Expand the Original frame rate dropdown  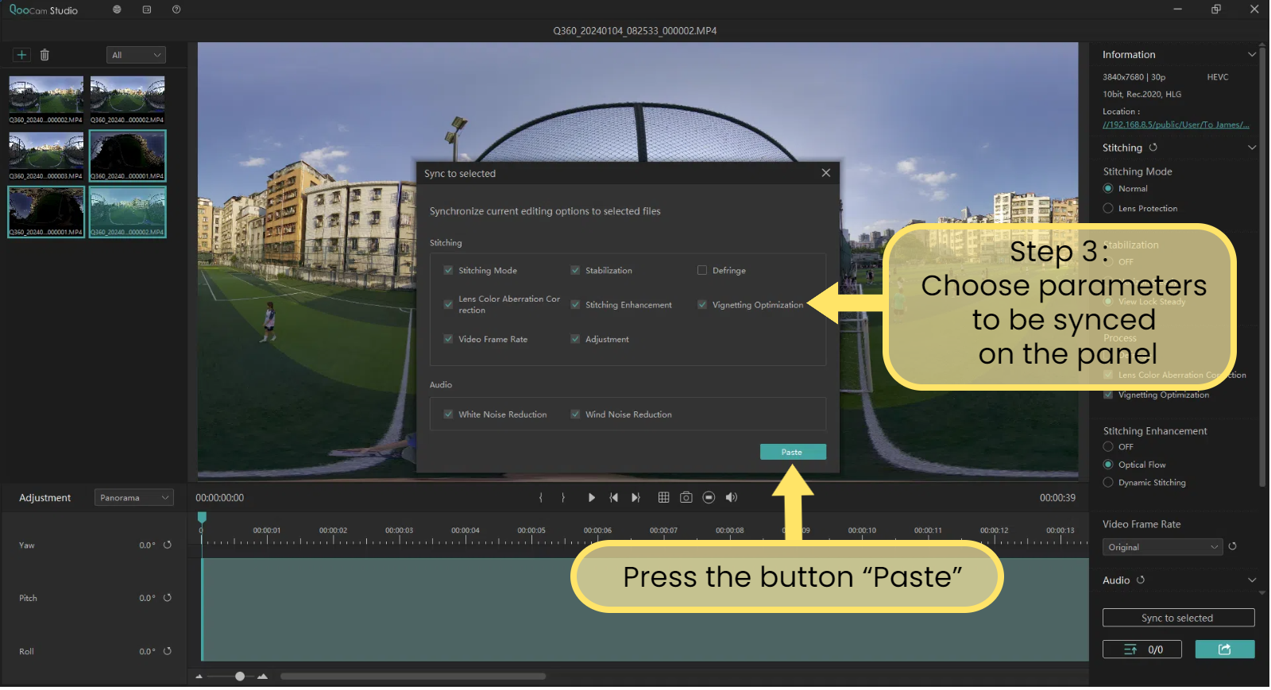coord(1161,547)
